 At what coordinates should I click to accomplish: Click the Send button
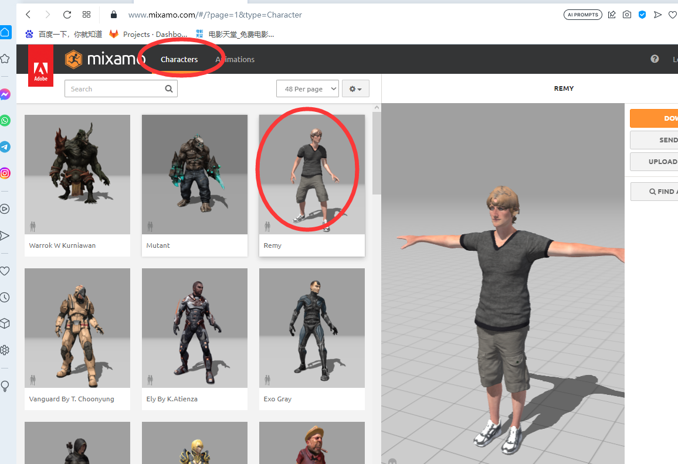[654, 140]
